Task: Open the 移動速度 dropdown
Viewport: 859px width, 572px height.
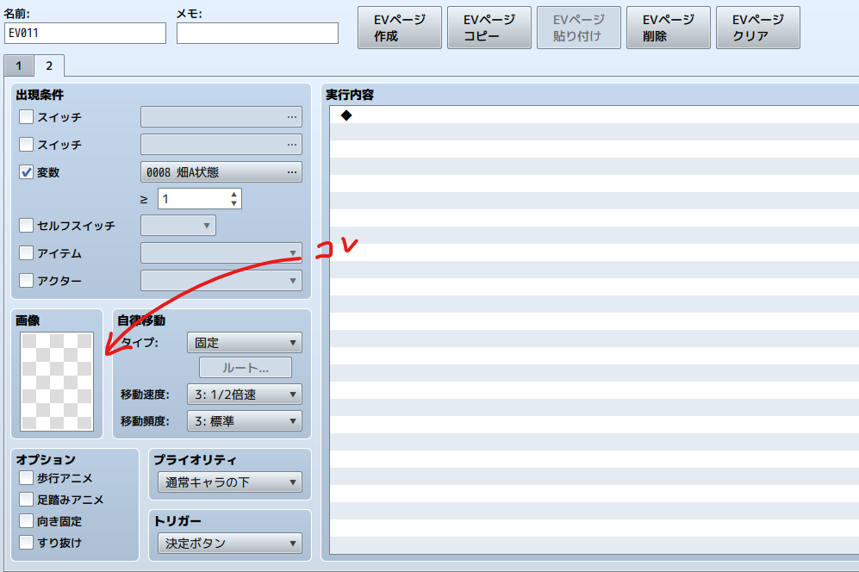Action: [x=245, y=395]
